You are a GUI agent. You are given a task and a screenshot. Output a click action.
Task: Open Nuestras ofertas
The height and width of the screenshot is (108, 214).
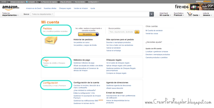pyautogui.click(x=50, y=8)
